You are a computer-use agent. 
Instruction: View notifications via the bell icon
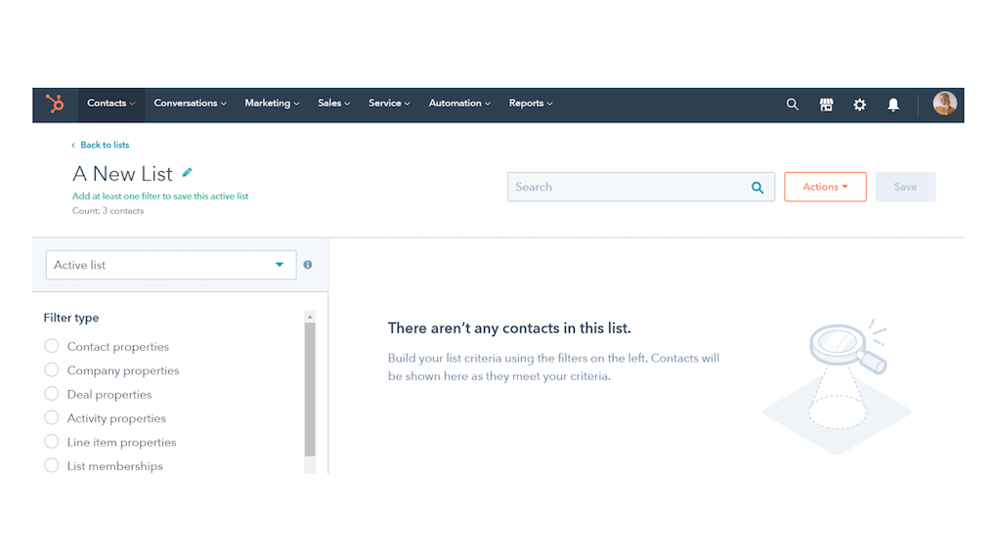892,105
